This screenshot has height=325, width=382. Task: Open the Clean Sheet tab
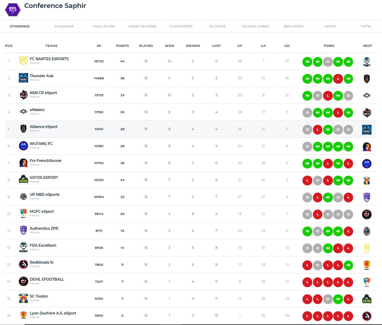[181, 26]
